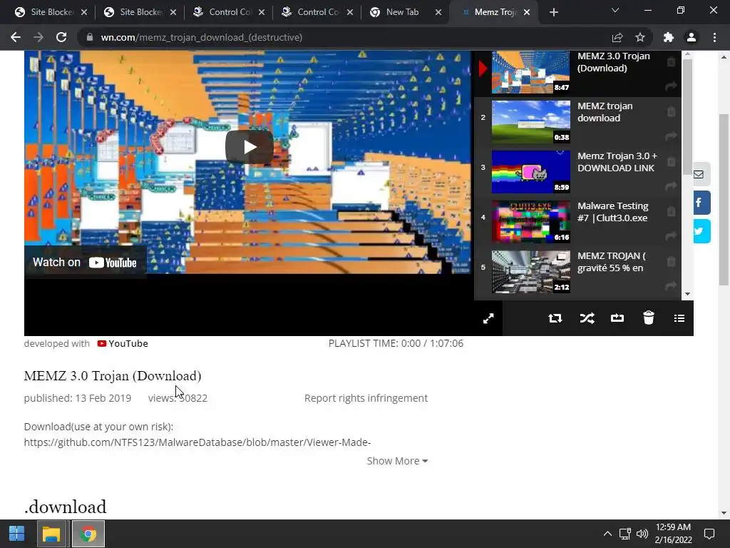Close the Memz Trojan tab
The width and height of the screenshot is (730, 548).
tap(527, 12)
